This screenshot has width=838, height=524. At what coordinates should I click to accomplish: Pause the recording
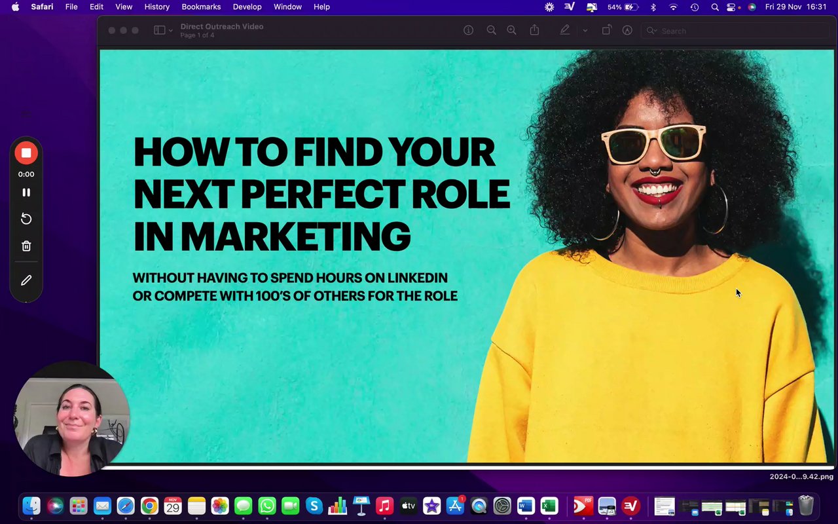pyautogui.click(x=26, y=193)
